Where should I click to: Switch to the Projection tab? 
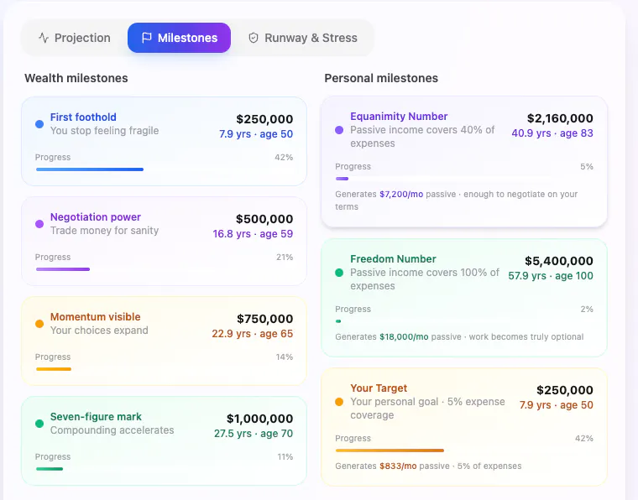pyautogui.click(x=75, y=38)
